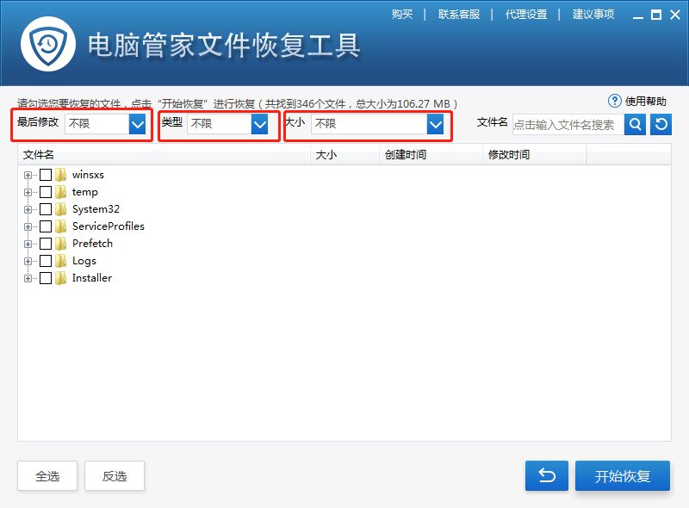
Task: Click the file name search input field
Action: point(568,124)
